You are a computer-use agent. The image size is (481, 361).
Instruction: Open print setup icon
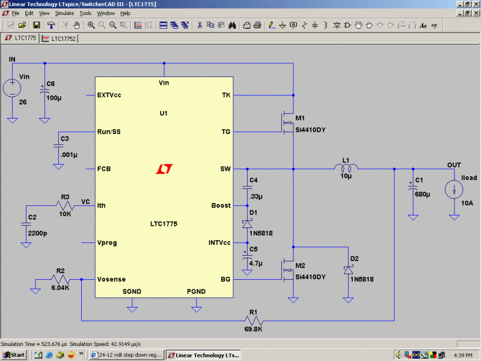pyautogui.click(x=247, y=25)
